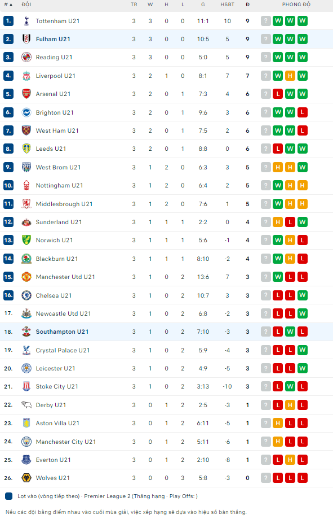
Task: Click the Tottenham U21 club crest
Action: point(26,21)
